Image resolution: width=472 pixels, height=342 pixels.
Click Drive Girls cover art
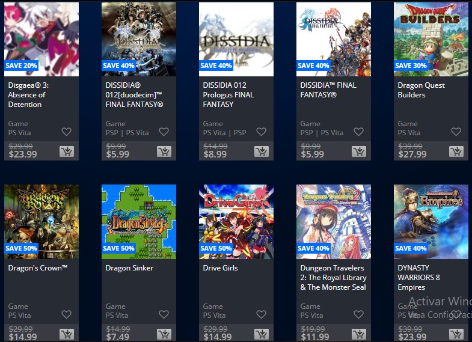236,222
